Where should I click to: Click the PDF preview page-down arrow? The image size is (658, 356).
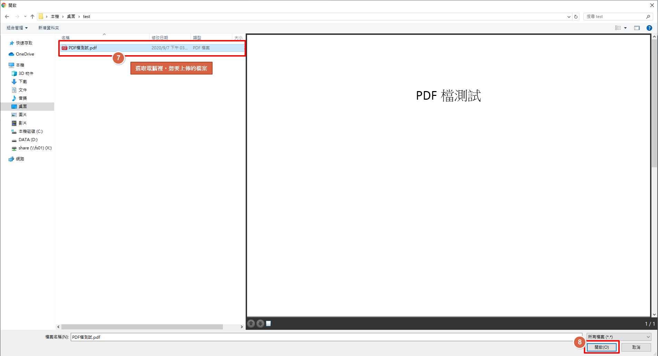pos(261,324)
